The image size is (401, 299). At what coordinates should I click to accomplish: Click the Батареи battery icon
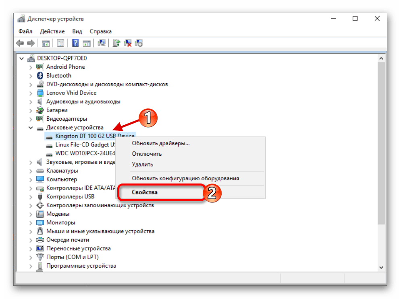[x=40, y=110]
